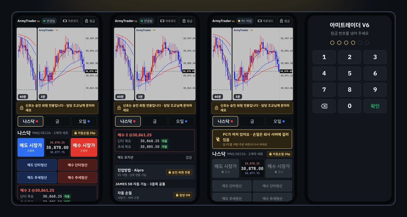The height and width of the screenshot is (217, 407).
Task: Click signal notice lock icon in second phone
Action: [119, 108]
